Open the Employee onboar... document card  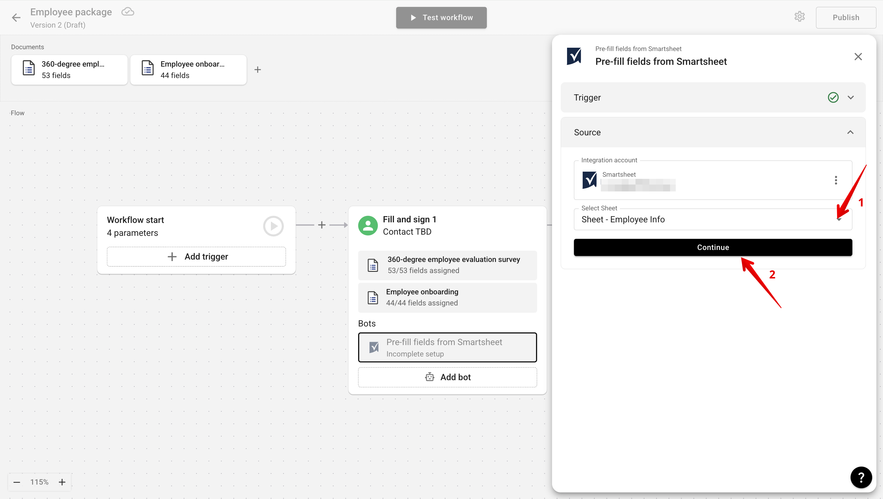(x=188, y=70)
